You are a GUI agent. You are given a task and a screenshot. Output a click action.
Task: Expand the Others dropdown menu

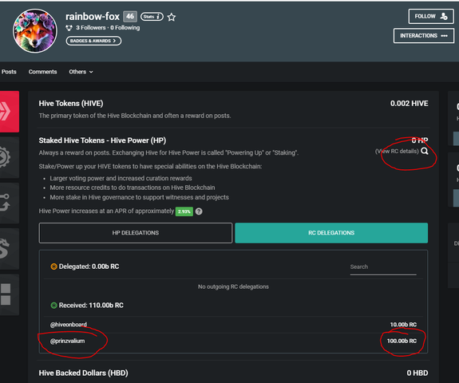[81, 72]
